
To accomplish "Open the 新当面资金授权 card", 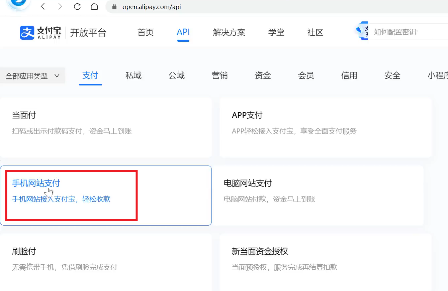I will pos(326,262).
